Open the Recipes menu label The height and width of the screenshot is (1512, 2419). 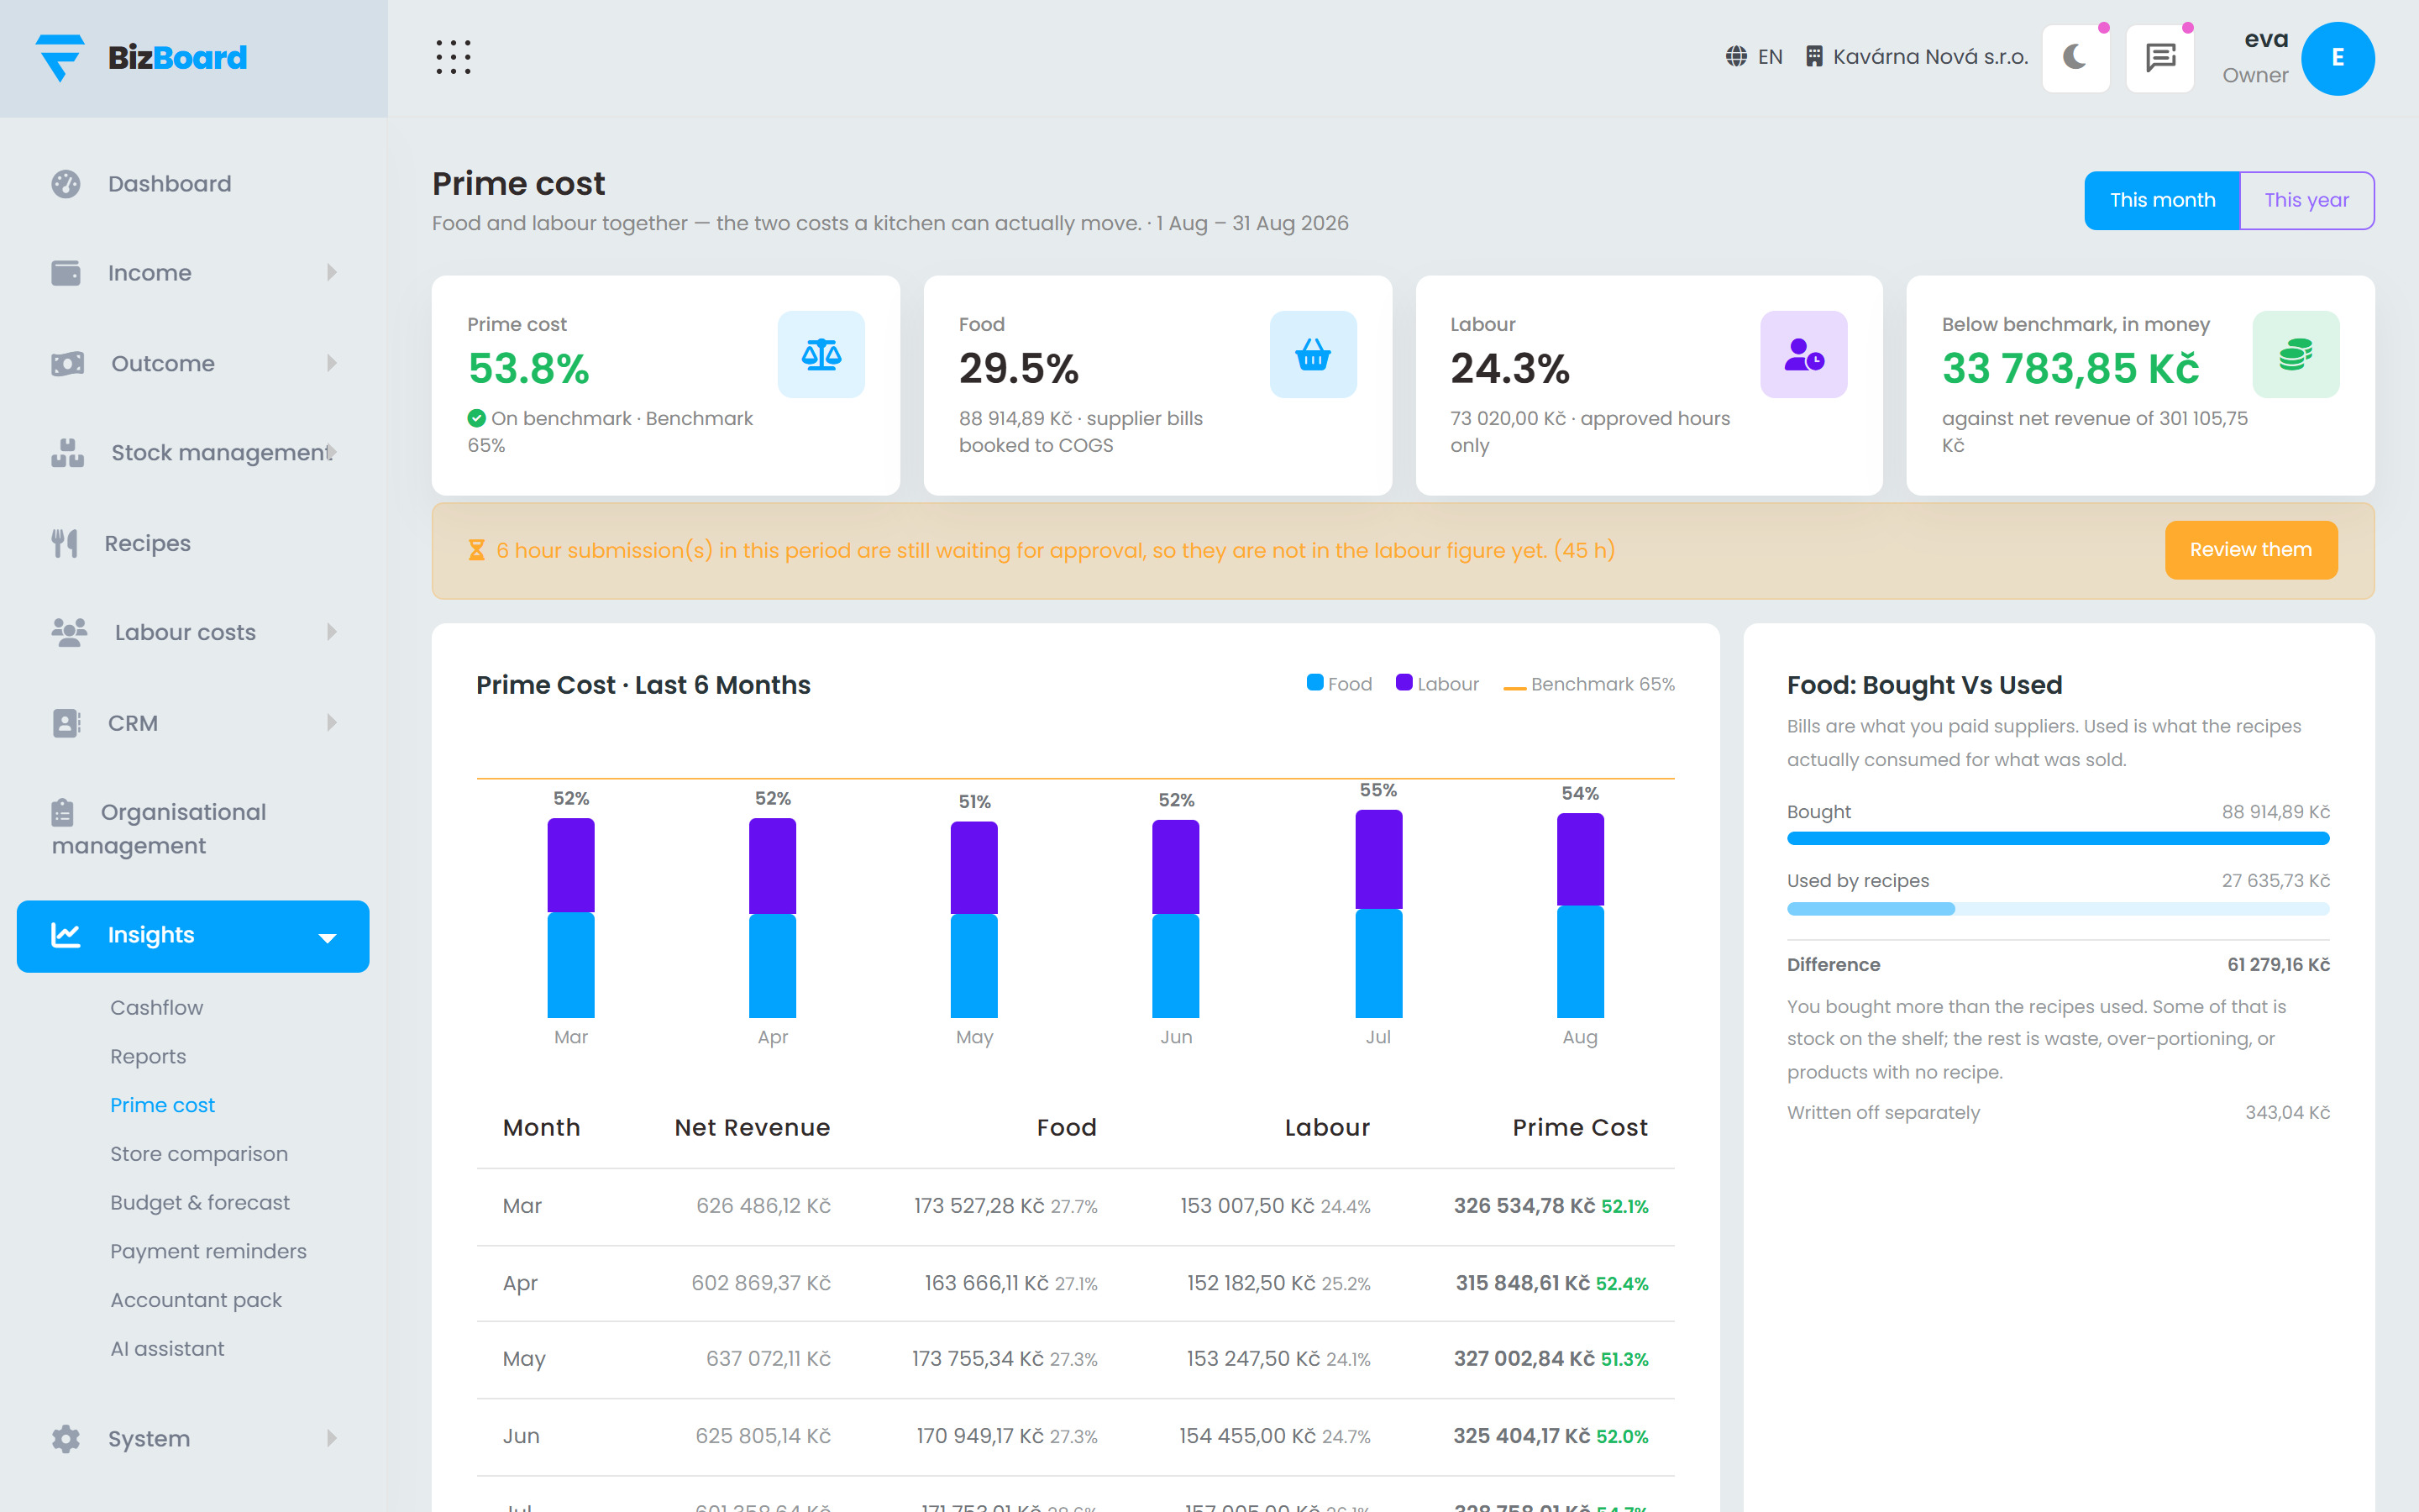148,543
